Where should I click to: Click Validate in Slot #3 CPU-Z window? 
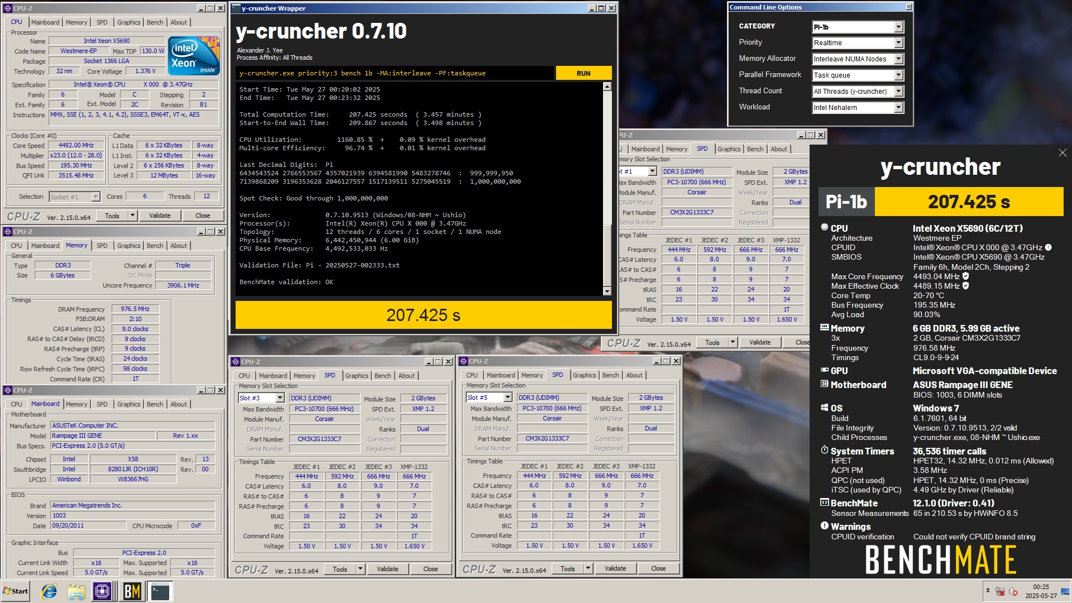(387, 569)
